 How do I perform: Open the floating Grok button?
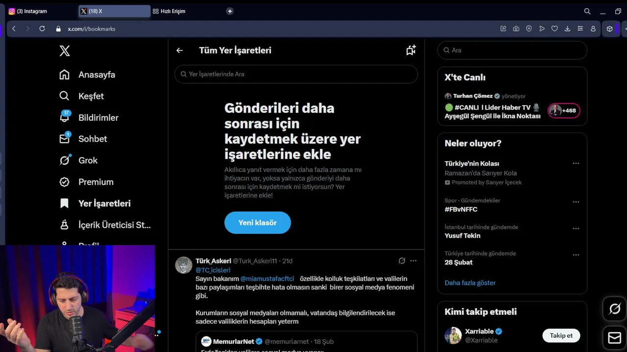[615, 309]
